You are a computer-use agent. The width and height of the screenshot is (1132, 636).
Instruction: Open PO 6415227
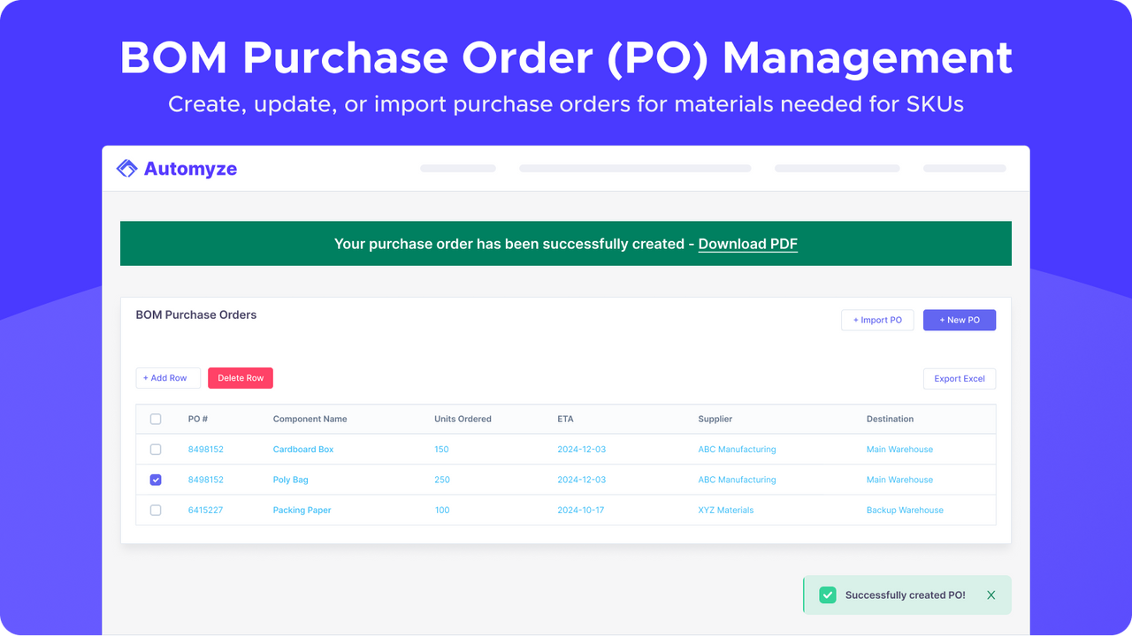tap(205, 511)
